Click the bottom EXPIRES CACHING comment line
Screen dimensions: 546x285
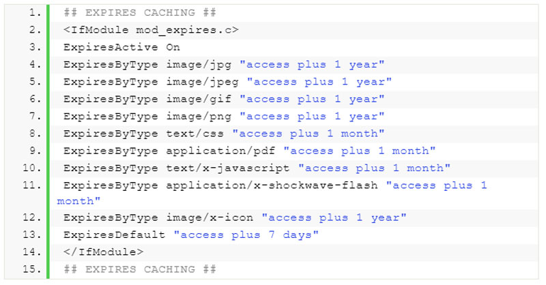click(x=140, y=269)
